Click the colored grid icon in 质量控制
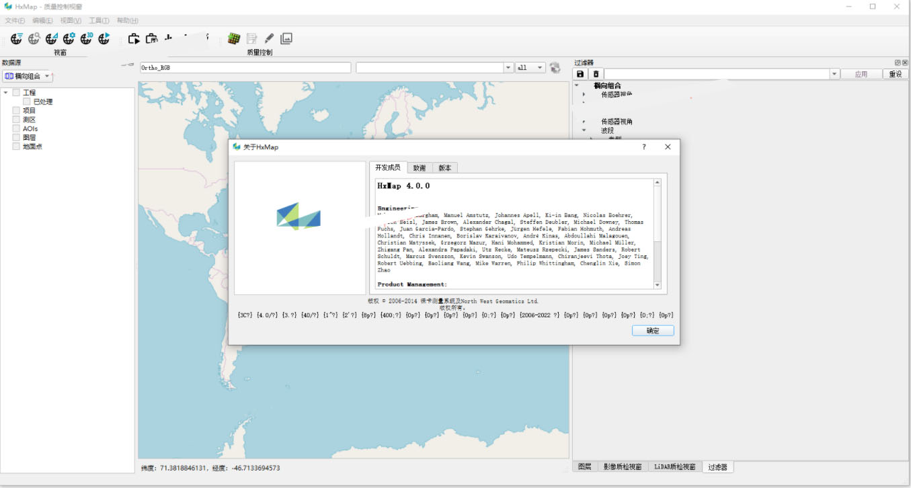The image size is (911, 488). click(x=234, y=39)
